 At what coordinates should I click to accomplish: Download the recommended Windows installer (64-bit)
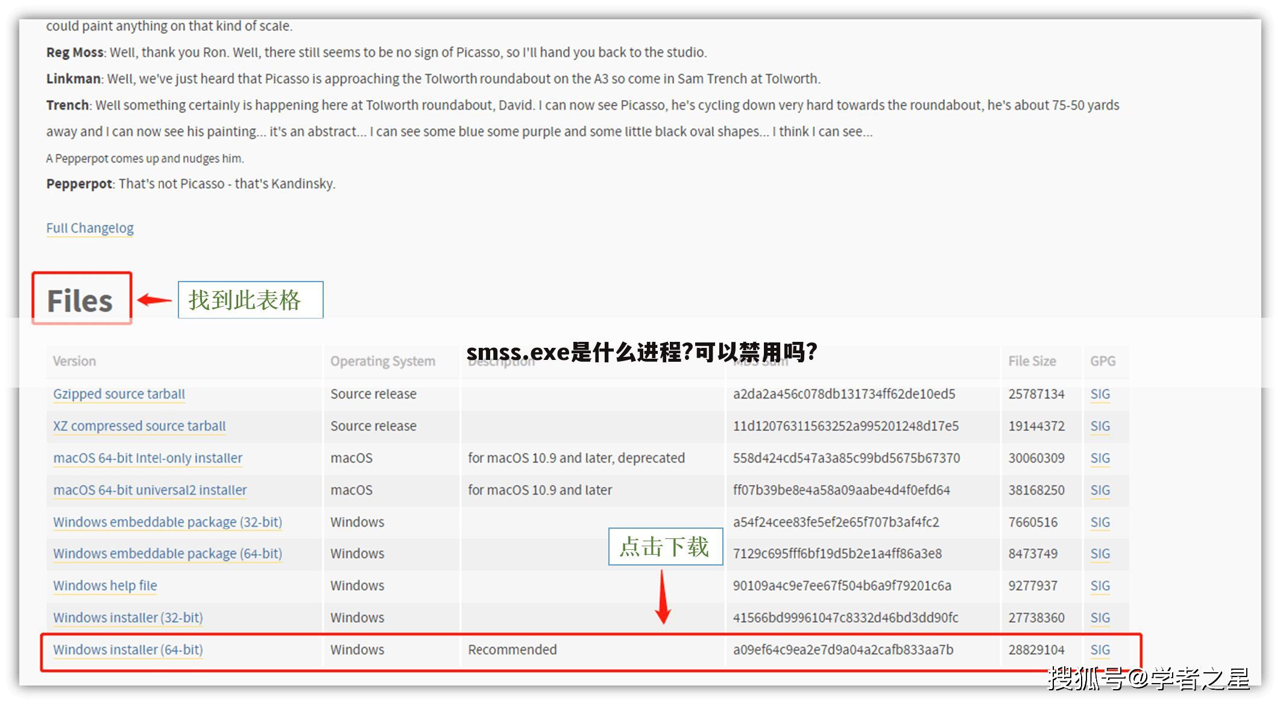[127, 650]
